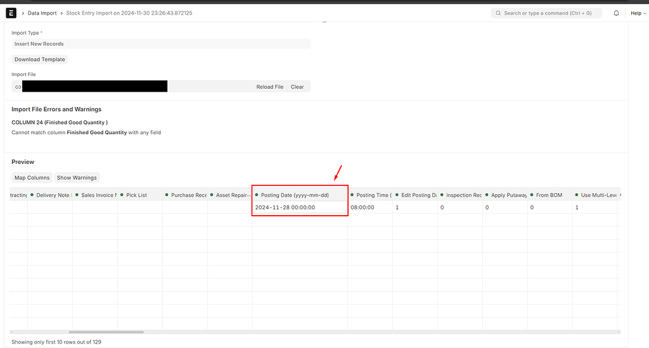The width and height of the screenshot is (649, 348).
Task: Click green dot on Delivery Note column
Action: 32,195
